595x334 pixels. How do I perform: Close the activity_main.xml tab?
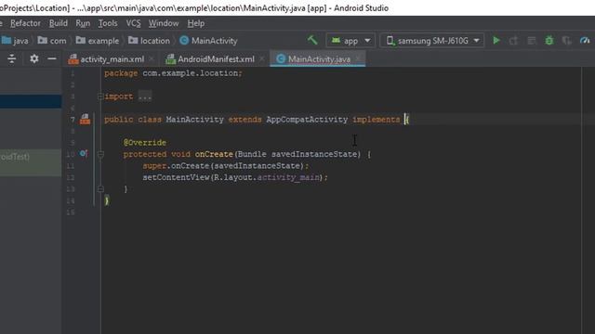[x=152, y=59]
